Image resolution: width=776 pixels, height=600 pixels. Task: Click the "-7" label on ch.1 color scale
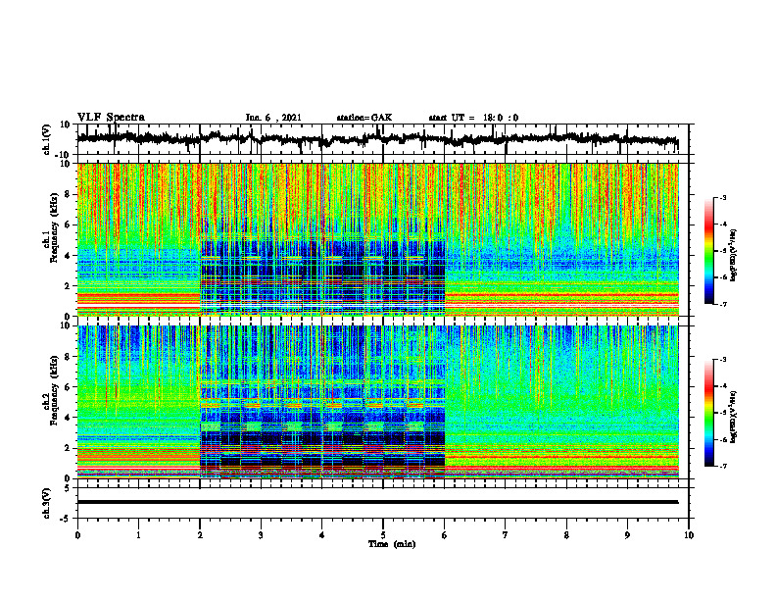tap(723, 304)
